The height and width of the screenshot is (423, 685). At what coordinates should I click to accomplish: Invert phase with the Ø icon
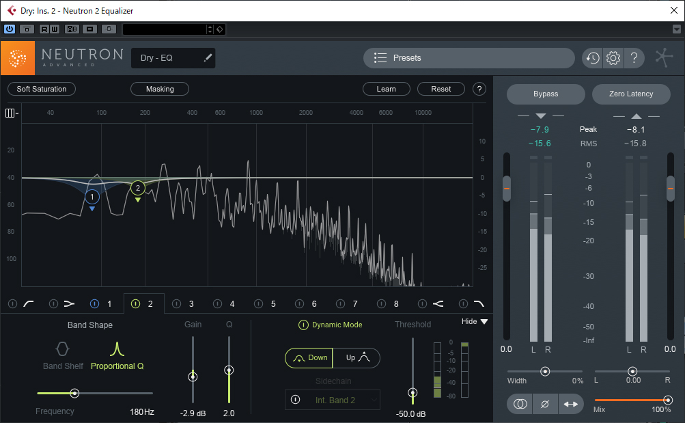tap(545, 405)
